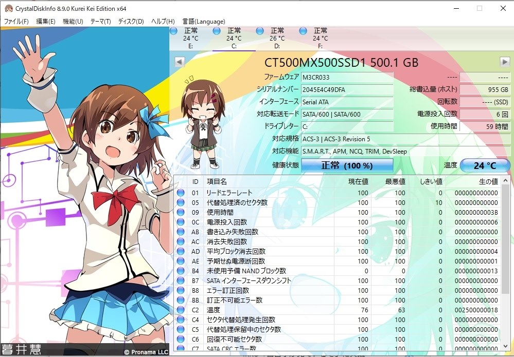The height and width of the screenshot is (357, 514).
Task: Click the status icon for 消去失敗回数
Action: [x=181, y=241]
